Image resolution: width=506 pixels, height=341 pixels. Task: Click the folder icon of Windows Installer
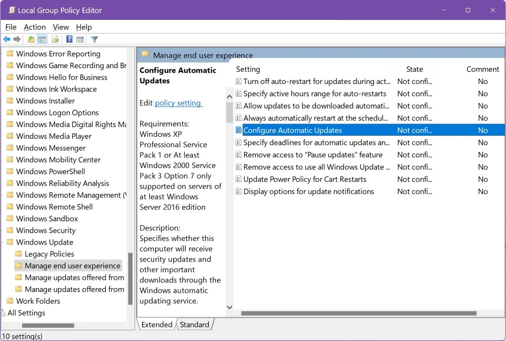click(x=10, y=101)
